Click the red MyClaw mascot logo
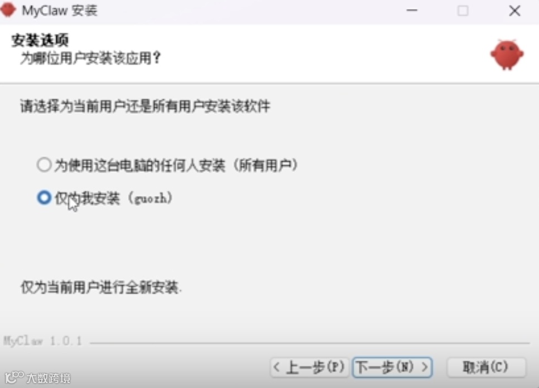Viewport: 539px width, 388px height. click(x=507, y=55)
